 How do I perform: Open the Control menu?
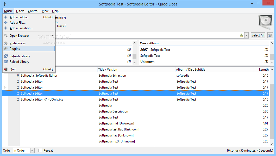[x=33, y=11]
